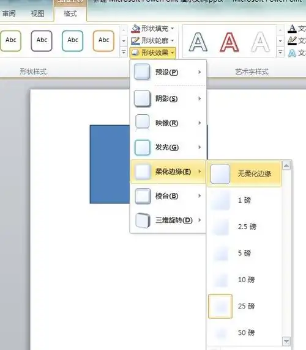Switch to the 视图 ribbon tab
306x350 pixels.
coord(37,13)
